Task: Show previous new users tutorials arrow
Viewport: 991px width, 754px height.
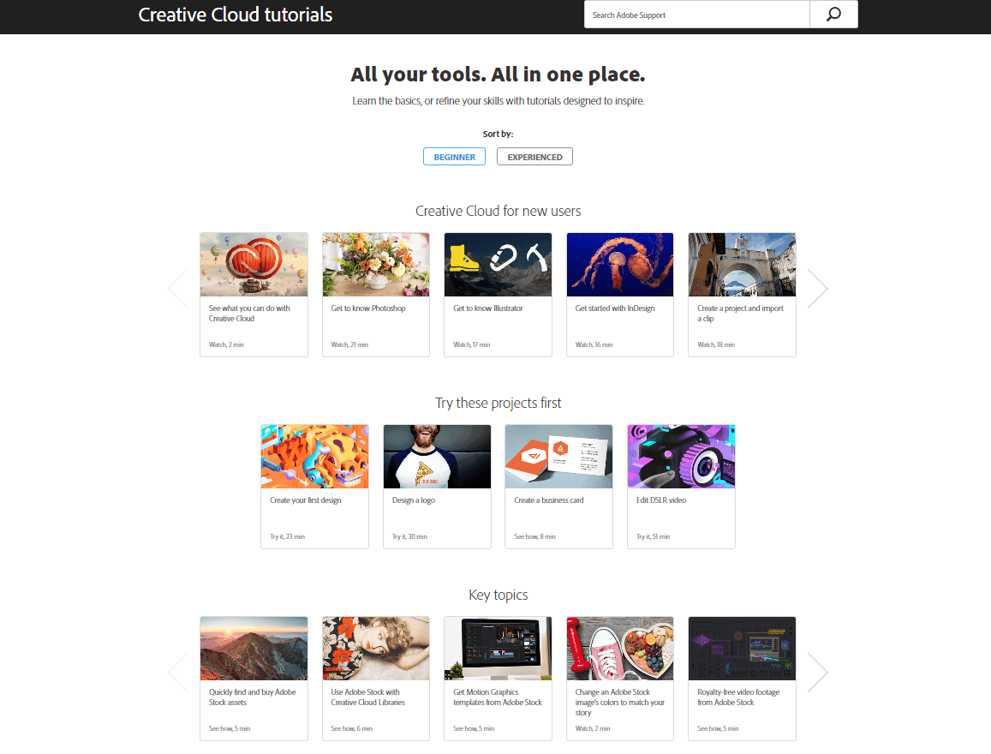Action: click(178, 288)
